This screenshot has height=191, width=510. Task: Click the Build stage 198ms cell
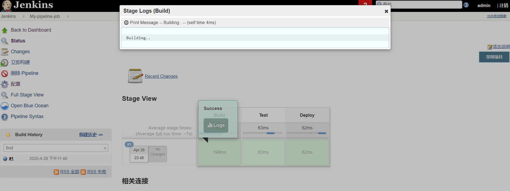(219, 152)
